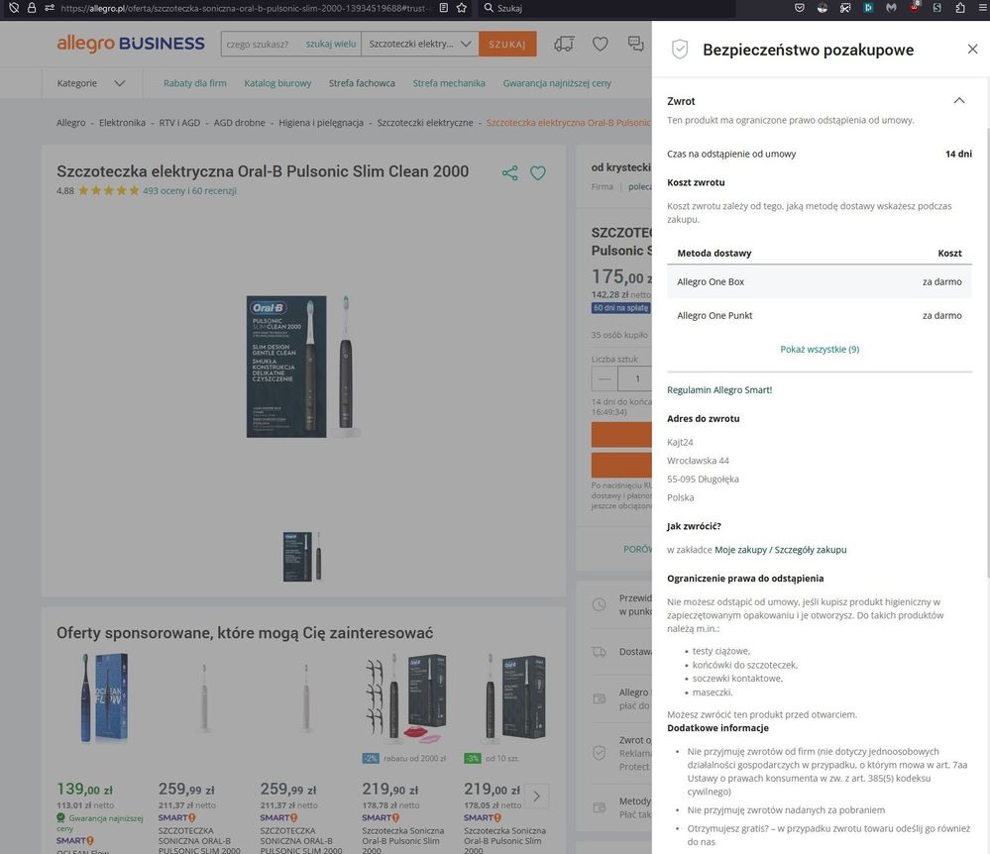Click the main Oral-B product image
Screen dimensions: 990x854
pos(302,367)
